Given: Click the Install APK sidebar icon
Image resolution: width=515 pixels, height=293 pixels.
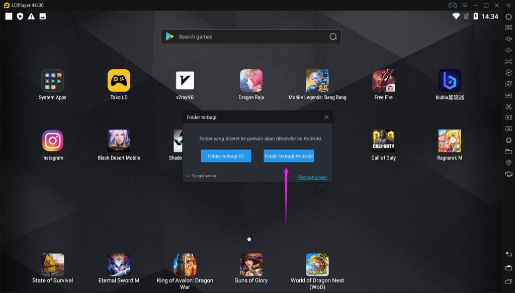Looking at the screenshot, I should (x=508, y=95).
